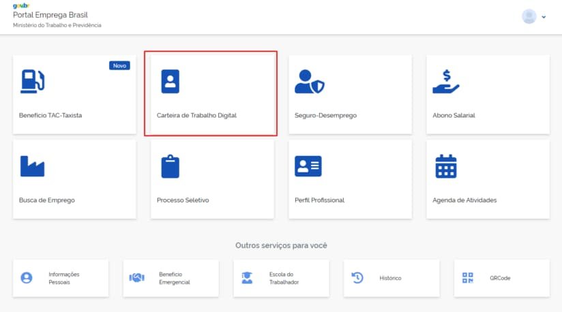This screenshot has width=562, height=312.
Task: Click the Portal Emprega Brasil title
Action: coord(50,15)
